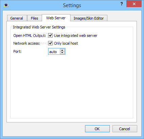Click the 'Network access:' label
This screenshot has height=139, width=144.
click(27, 43)
